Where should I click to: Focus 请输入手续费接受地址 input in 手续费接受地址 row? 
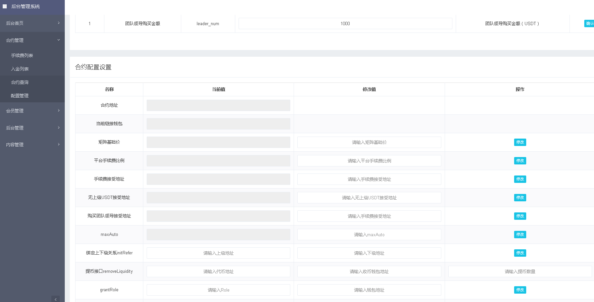coord(369,179)
